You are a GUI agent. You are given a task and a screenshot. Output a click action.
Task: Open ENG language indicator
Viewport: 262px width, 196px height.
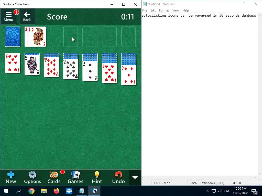pyautogui.click(x=227, y=191)
